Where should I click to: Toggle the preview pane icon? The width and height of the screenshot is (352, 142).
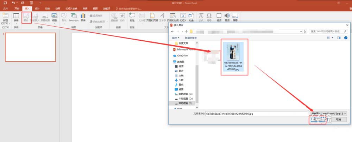(x=339, y=38)
